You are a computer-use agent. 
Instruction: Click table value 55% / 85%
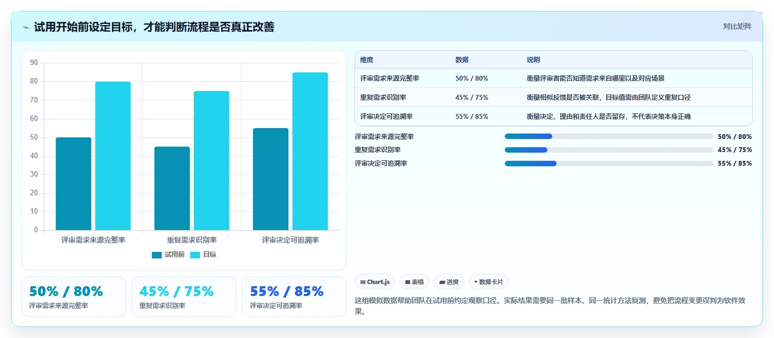click(471, 116)
